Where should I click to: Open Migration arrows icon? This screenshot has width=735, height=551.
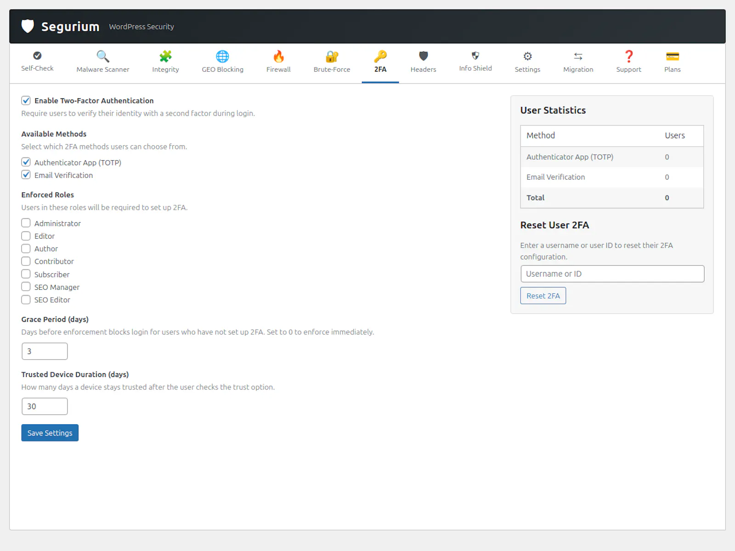click(x=578, y=56)
